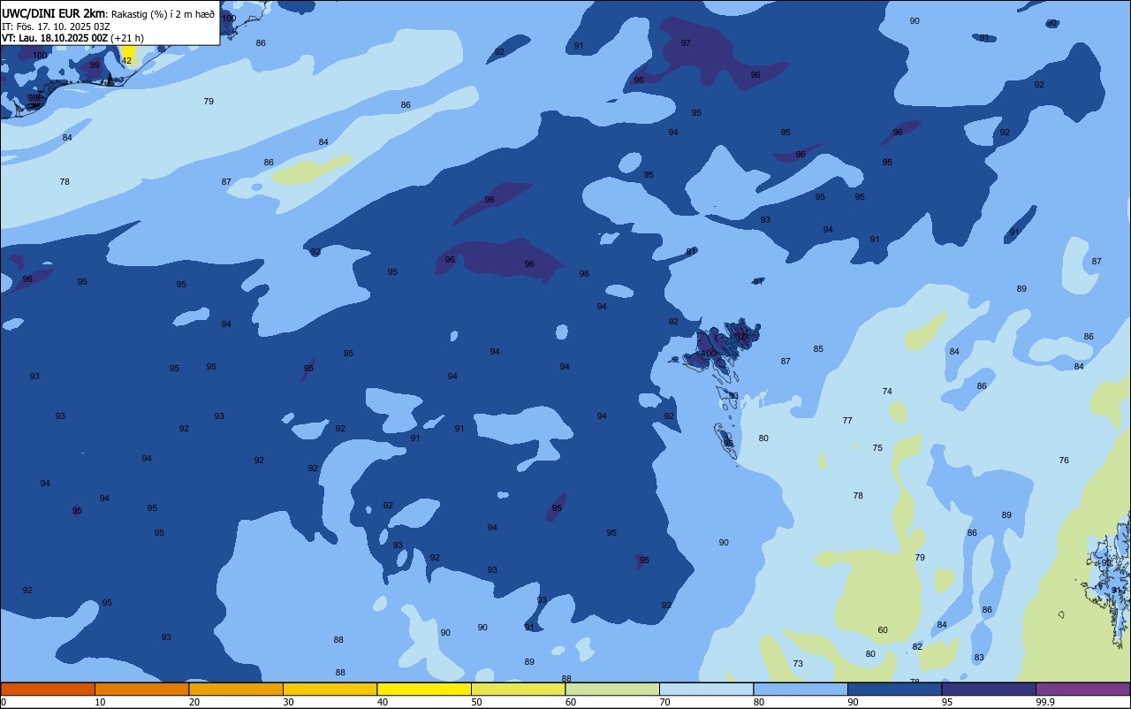Screen dimensions: 1131x709
Task: Select the 10–20 orange legend swatch
Action: (141, 689)
